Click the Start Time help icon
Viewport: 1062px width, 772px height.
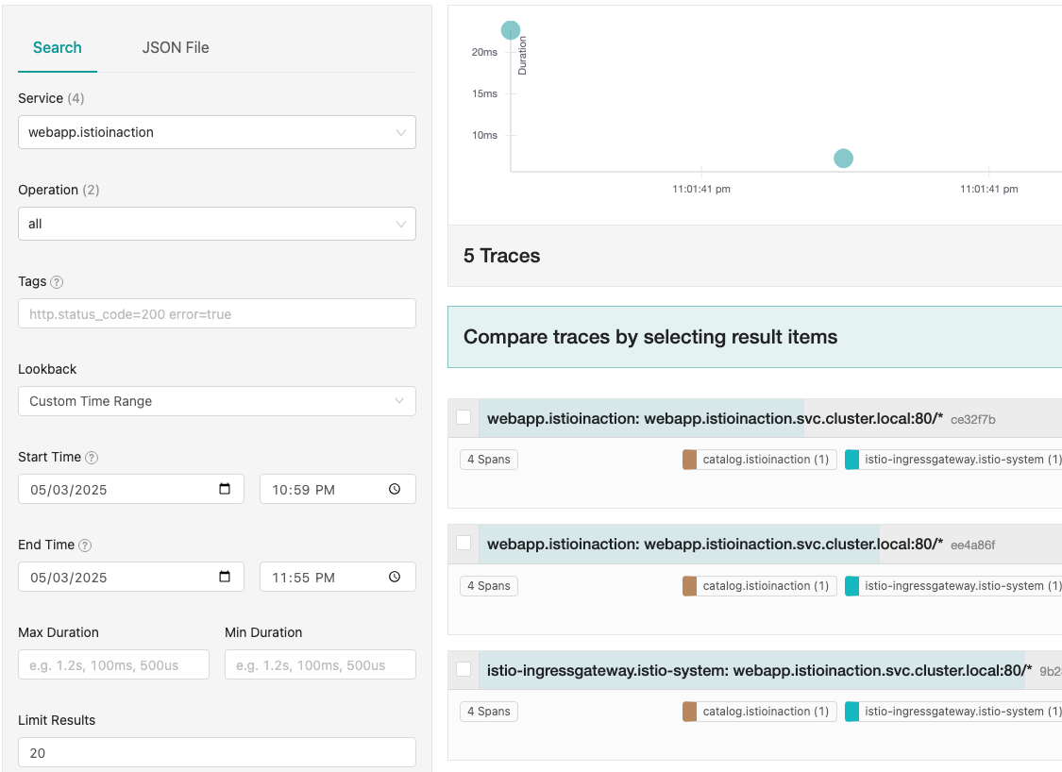coord(92,458)
